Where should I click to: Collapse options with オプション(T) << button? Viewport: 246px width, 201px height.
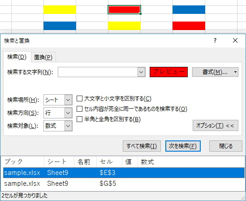click(x=216, y=126)
